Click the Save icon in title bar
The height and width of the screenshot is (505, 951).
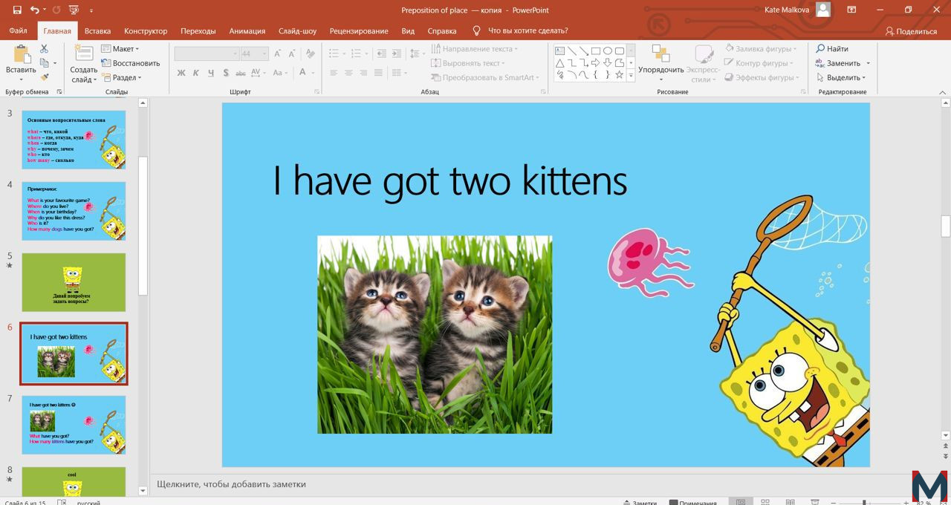point(17,10)
